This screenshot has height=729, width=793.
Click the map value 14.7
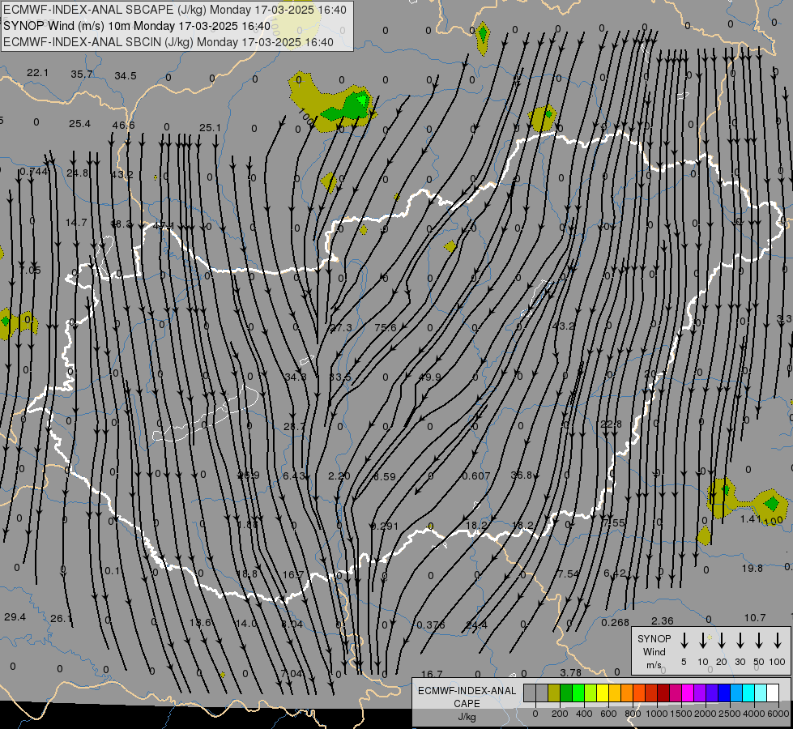coord(76,222)
